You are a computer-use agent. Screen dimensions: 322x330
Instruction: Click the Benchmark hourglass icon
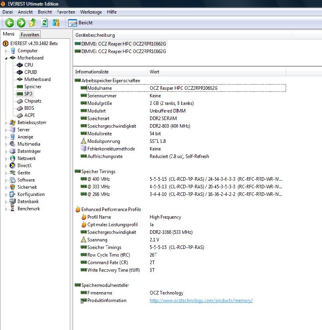coord(13,209)
